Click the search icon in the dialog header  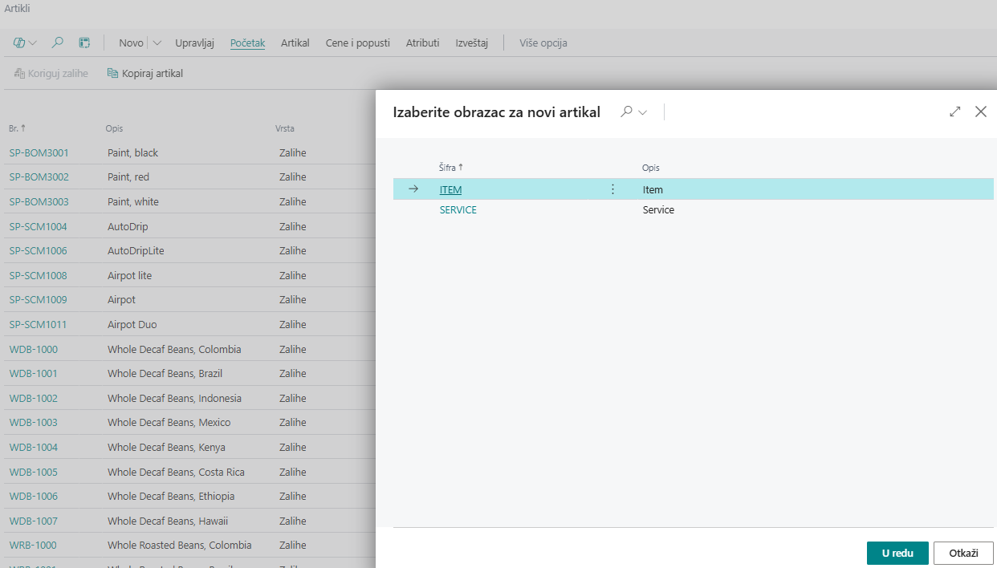coord(626,112)
